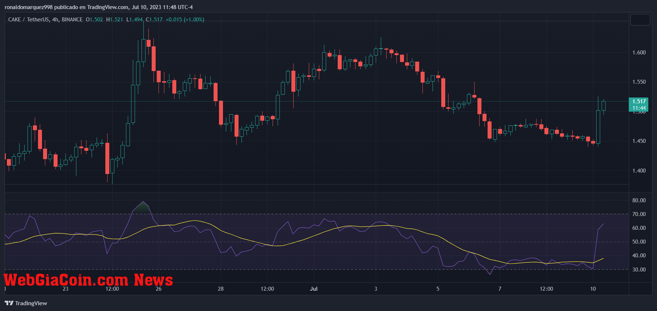The height and width of the screenshot is (311, 657).
Task: Click the Jul label on time axis
Action: pyautogui.click(x=314, y=289)
